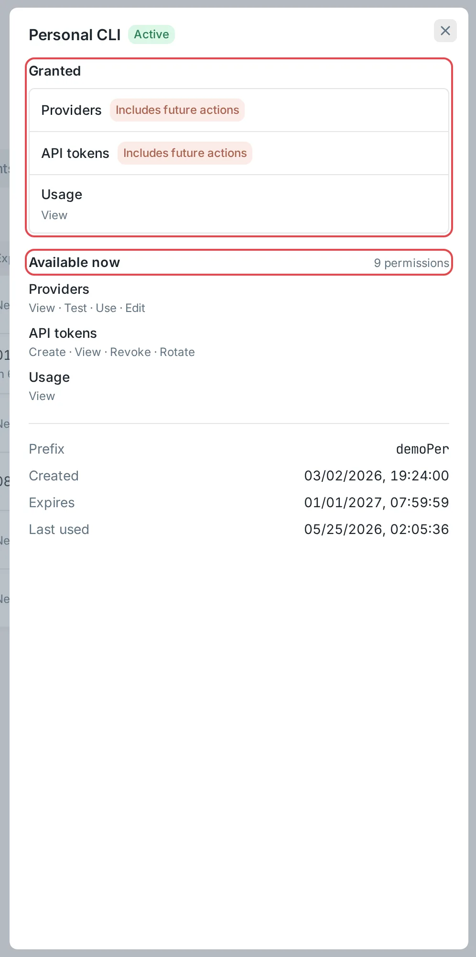
Task: Click the Last used label
Action: (x=59, y=529)
